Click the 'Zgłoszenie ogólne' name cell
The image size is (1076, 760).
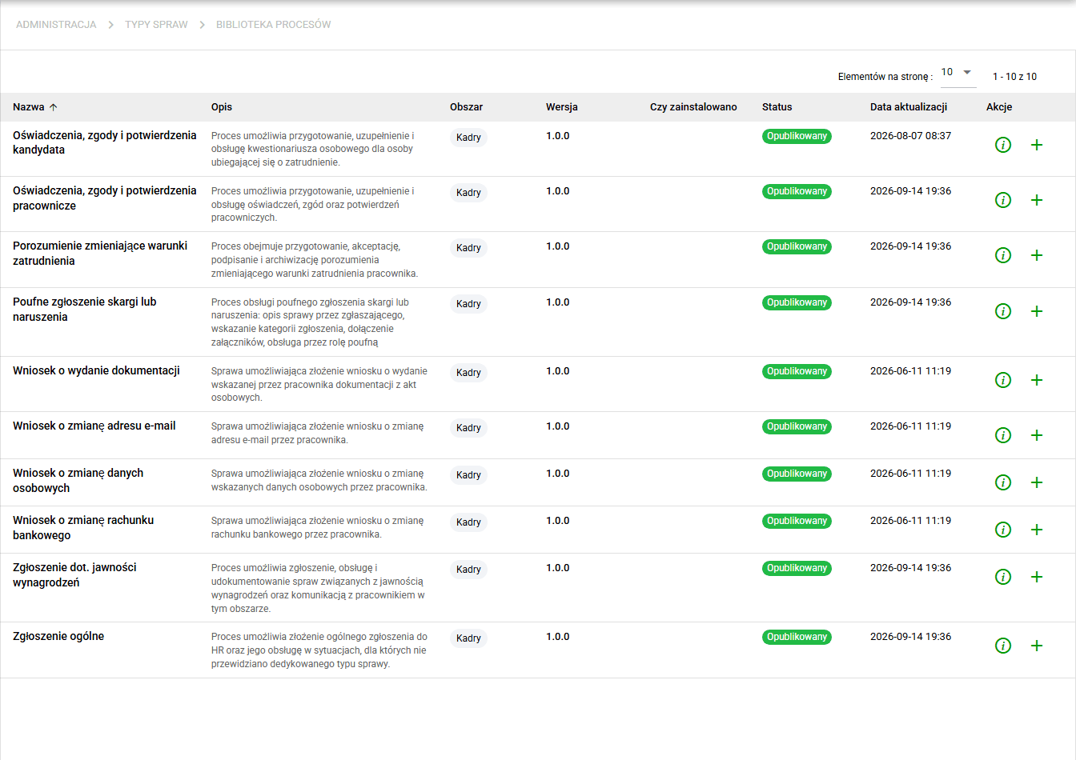coord(58,636)
